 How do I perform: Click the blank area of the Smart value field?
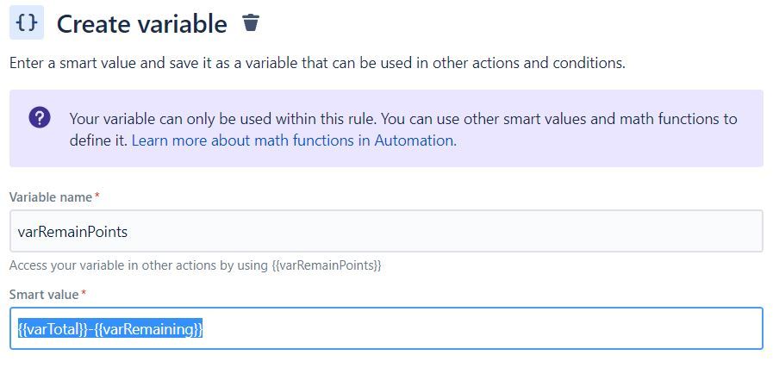tap(483, 328)
